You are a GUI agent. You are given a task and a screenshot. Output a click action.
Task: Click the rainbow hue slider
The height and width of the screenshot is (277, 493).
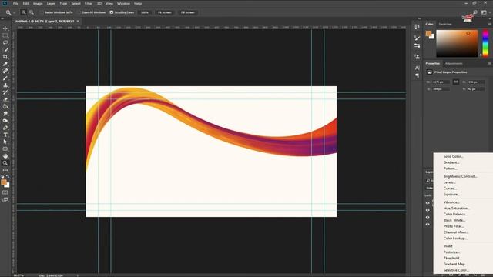(x=485, y=44)
